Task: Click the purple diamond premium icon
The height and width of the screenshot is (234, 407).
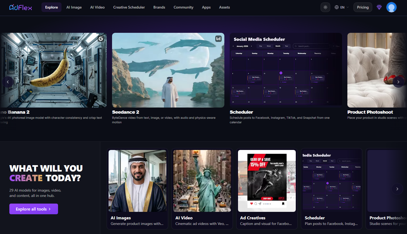Action: 379,7
